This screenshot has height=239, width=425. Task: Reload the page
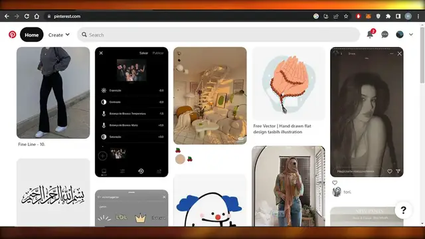click(x=27, y=16)
